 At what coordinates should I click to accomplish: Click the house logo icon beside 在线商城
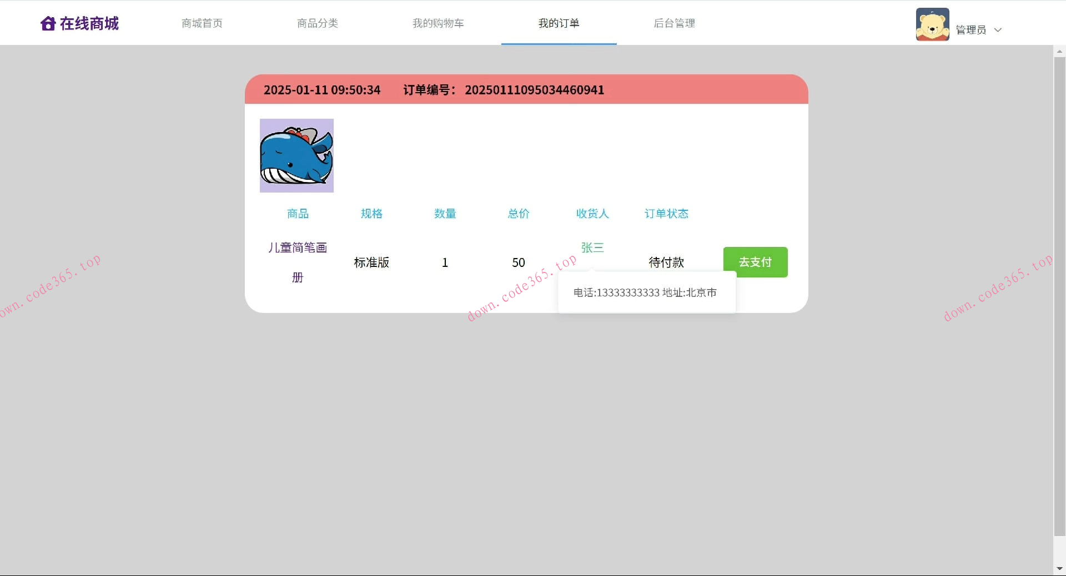point(48,23)
